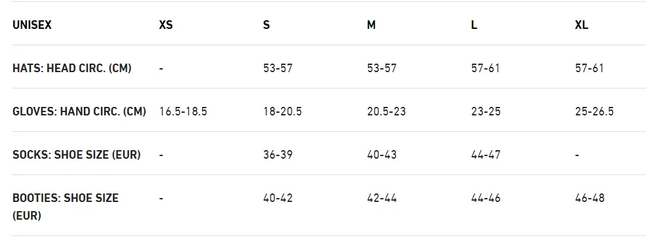Click the 36-39 socks S value
The height and width of the screenshot is (240, 646).
[277, 154]
